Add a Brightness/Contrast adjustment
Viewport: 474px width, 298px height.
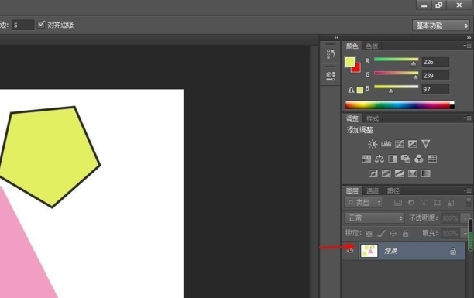373,144
